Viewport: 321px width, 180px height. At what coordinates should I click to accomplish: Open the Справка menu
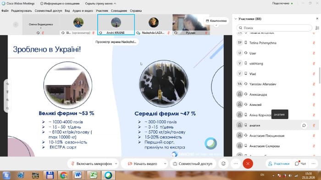coord(136,11)
